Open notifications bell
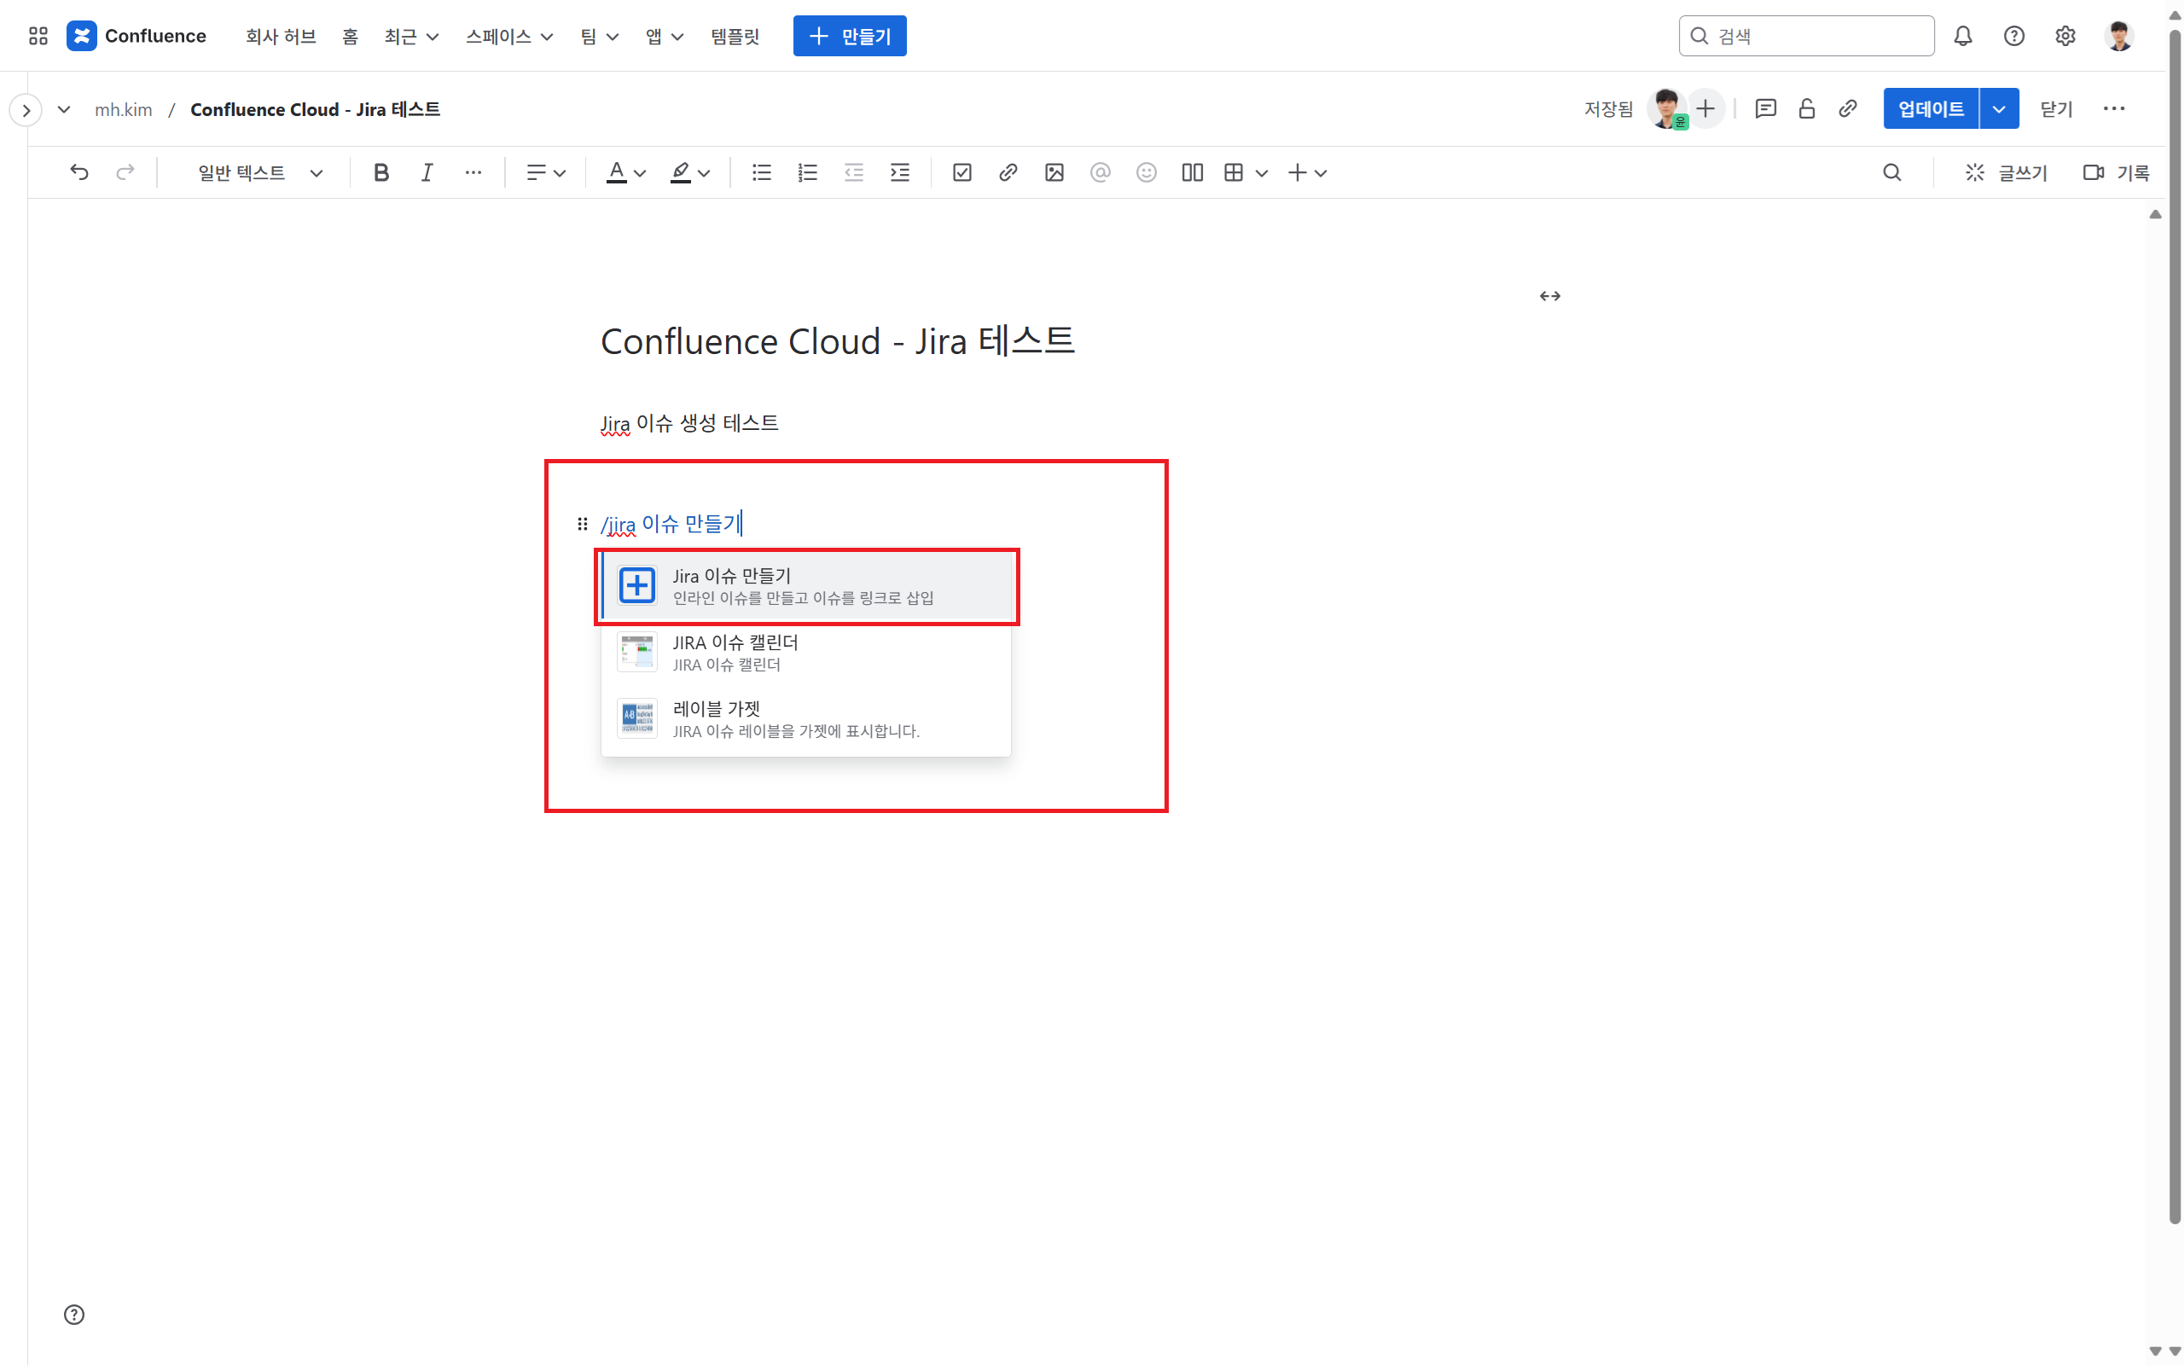The height and width of the screenshot is (1365, 2184). tap(1963, 36)
